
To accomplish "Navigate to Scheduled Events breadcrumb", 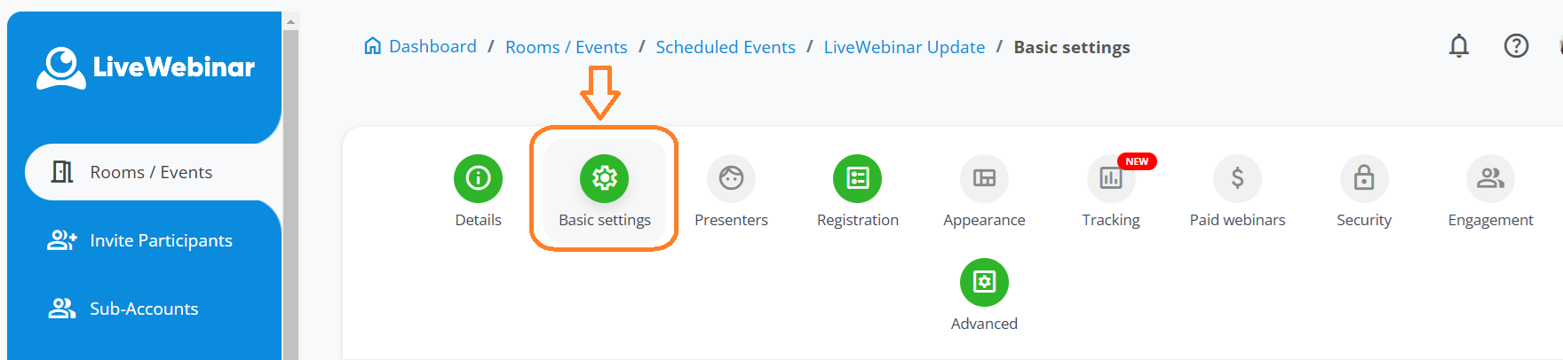I will [725, 47].
